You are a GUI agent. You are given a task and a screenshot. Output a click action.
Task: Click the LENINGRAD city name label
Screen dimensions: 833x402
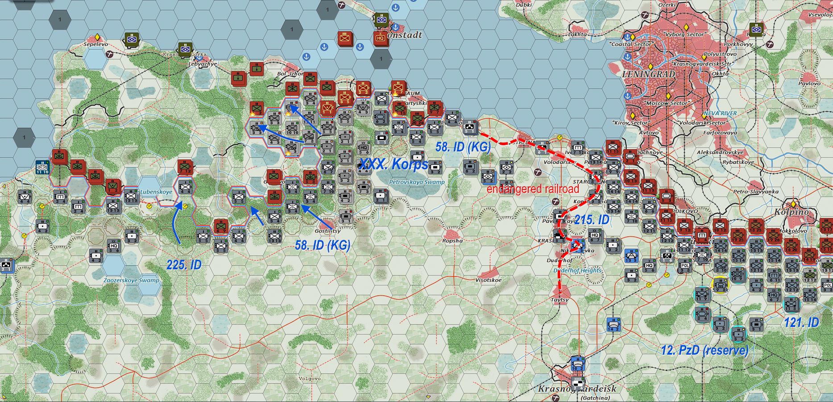point(648,74)
